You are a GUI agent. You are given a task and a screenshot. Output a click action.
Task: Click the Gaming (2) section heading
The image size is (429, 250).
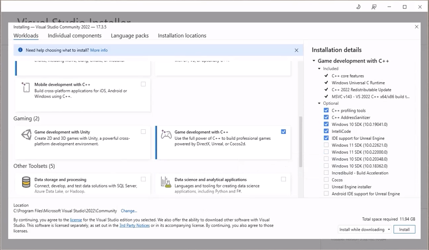tap(26, 118)
